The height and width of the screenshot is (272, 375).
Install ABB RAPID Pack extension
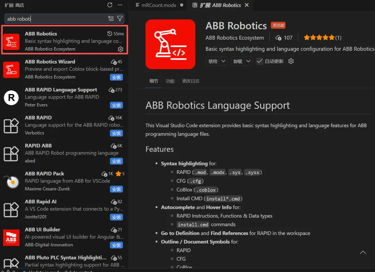116,189
